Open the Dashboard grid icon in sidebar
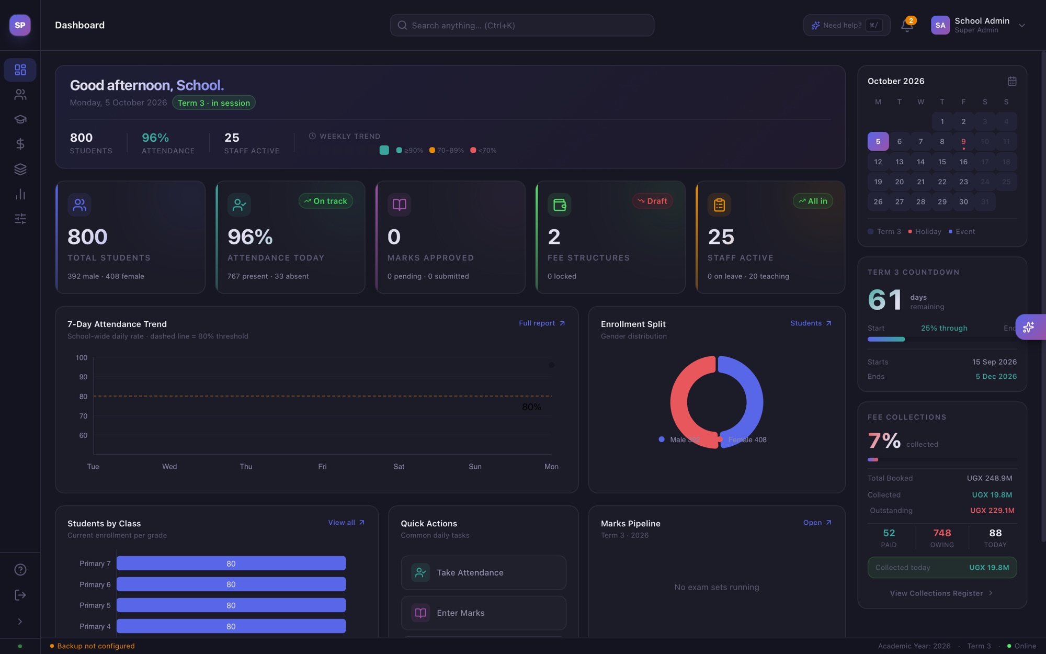Screen dimensions: 1046x654 [x=20, y=70]
